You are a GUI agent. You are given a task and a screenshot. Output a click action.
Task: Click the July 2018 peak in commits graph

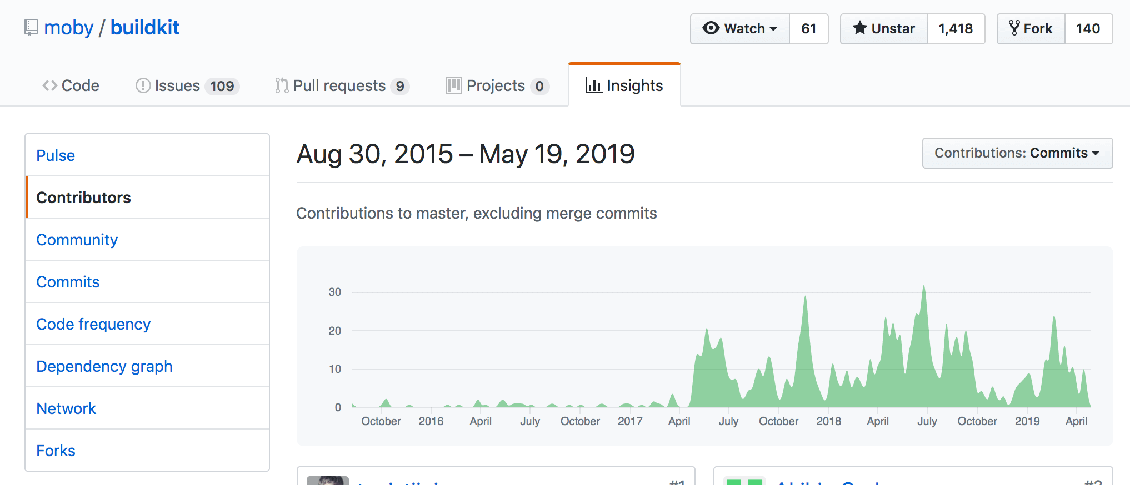924,287
